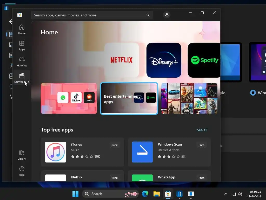Screen dimensions: 266x200
Task: Click the search magnifier icon in Store
Action: [x=148, y=15]
